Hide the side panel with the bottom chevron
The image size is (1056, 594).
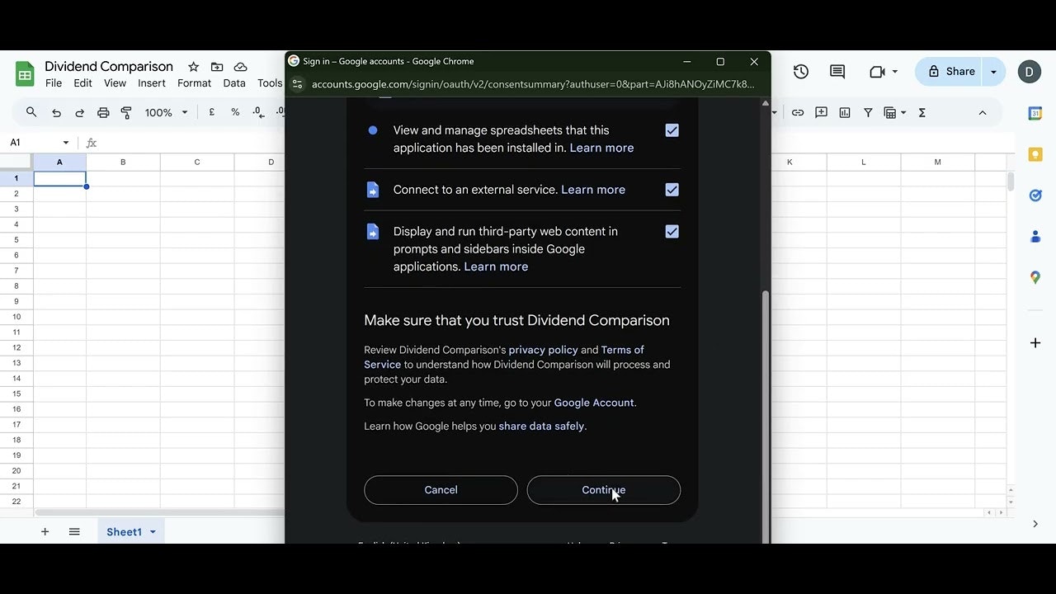[1035, 524]
